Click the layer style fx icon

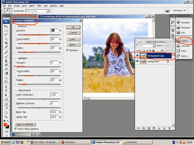144,128
